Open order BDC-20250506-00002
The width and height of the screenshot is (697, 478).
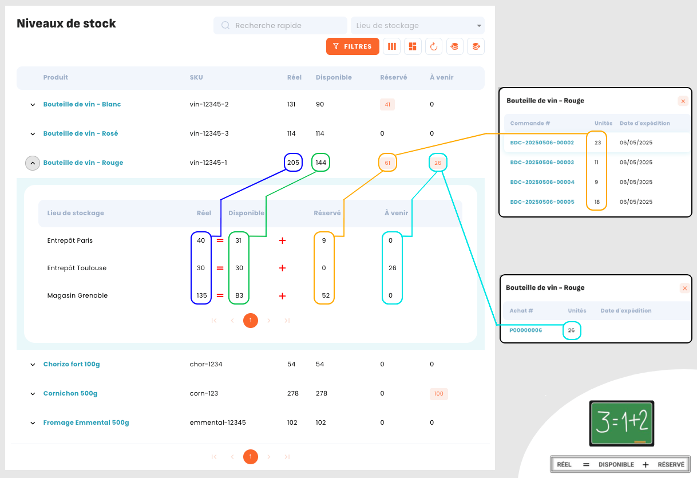click(x=542, y=143)
